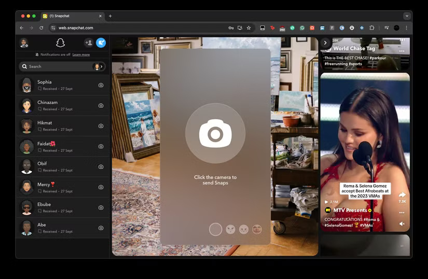
Task: Play the World Chase Tag video thumbnail
Action: coord(365,54)
